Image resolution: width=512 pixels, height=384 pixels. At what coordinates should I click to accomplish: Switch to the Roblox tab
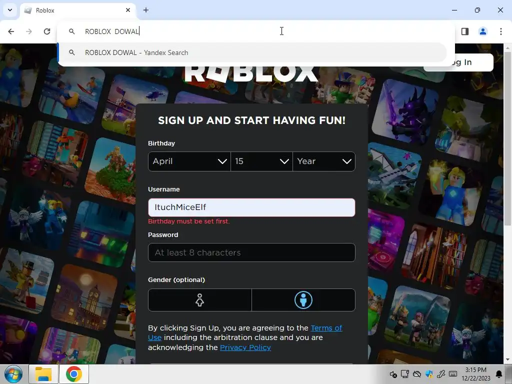77,10
